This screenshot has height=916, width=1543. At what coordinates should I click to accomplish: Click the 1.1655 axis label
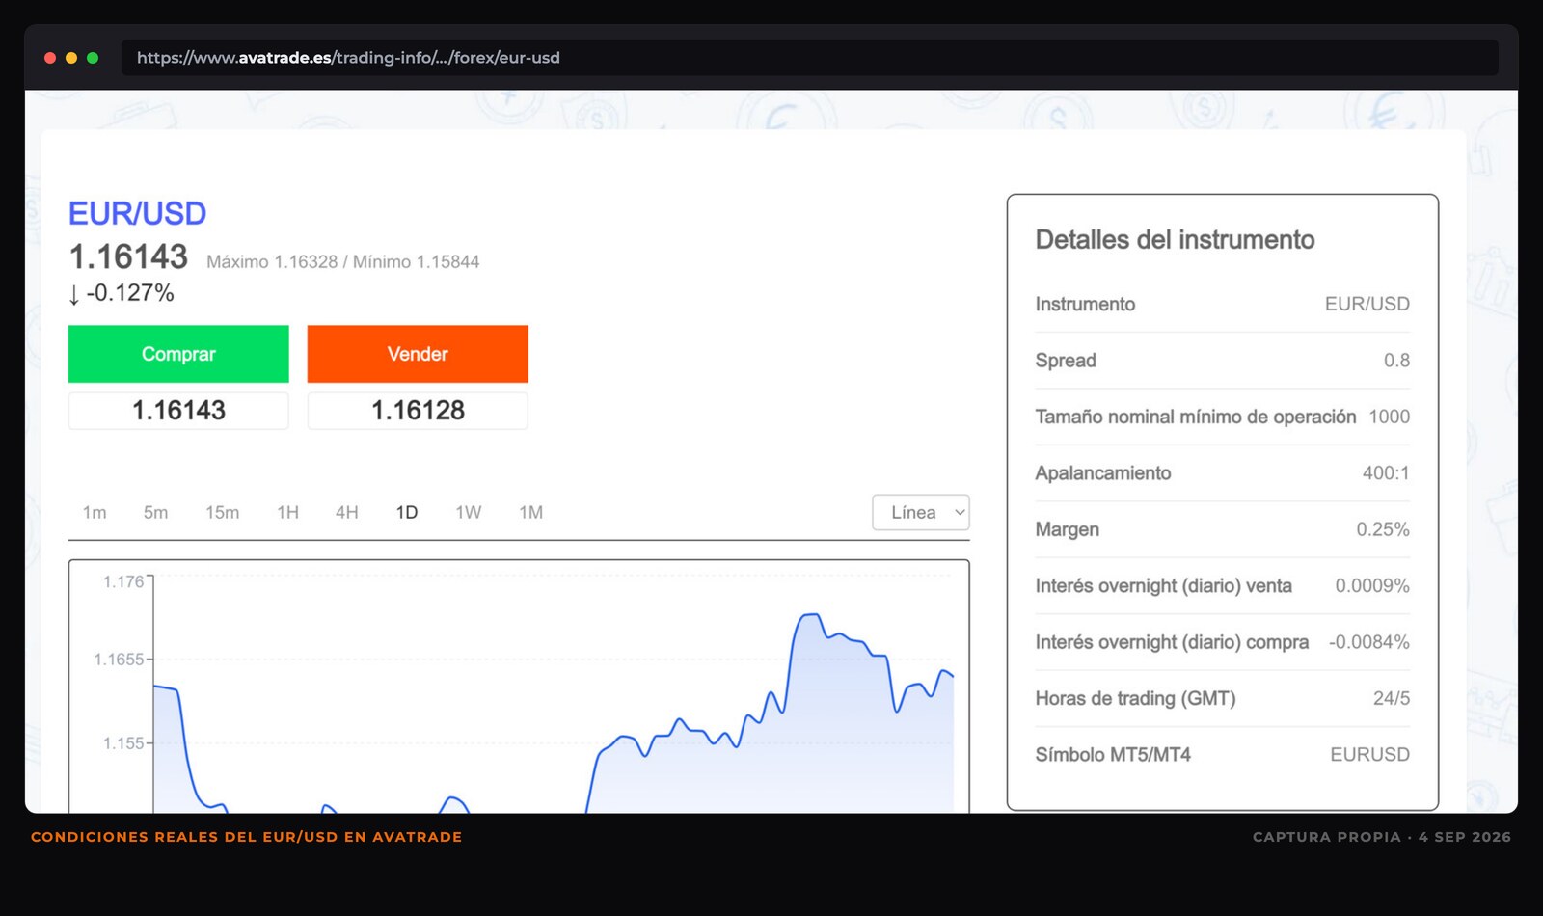[x=119, y=660]
